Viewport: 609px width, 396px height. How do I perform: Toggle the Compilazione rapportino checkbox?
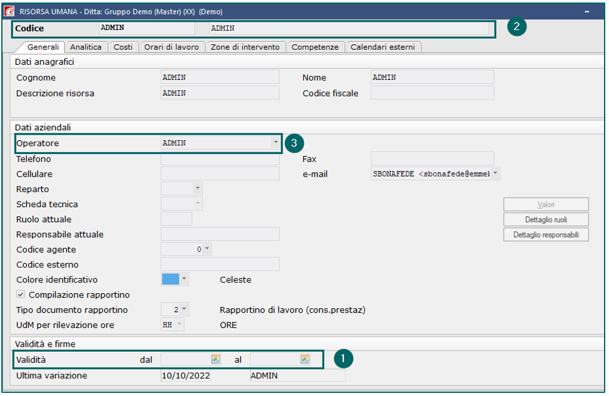[x=21, y=294]
